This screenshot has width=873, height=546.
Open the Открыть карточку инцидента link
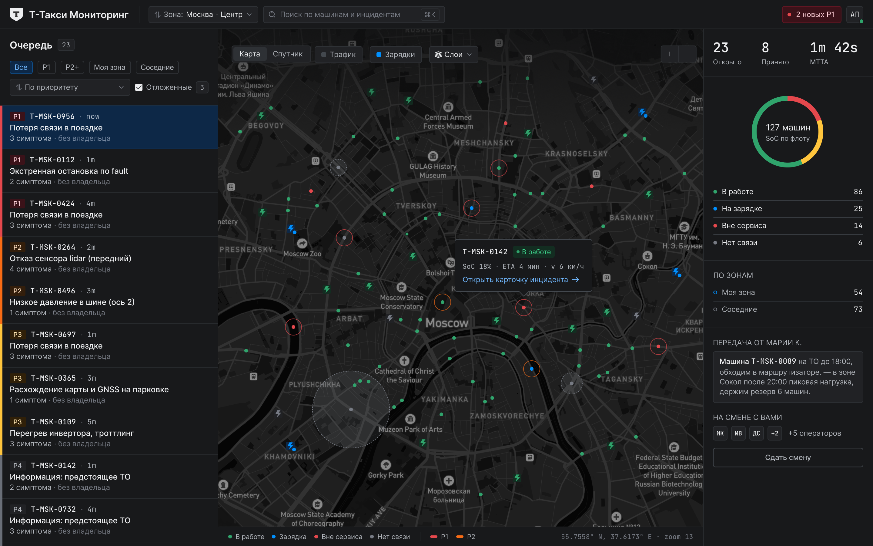coord(520,279)
